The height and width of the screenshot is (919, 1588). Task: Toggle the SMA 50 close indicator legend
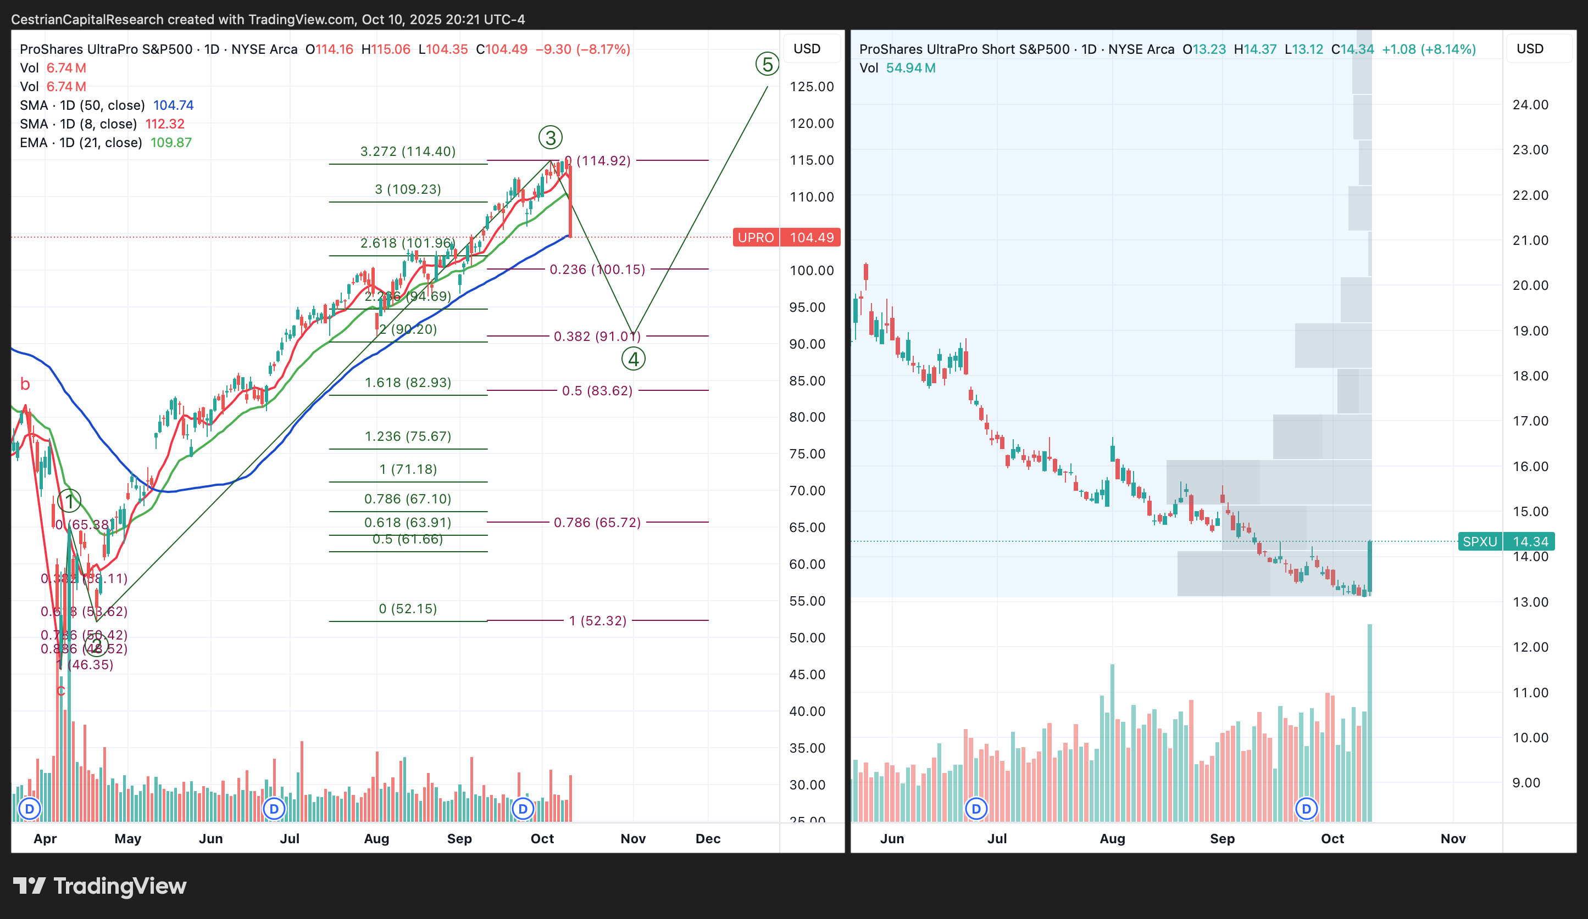pos(82,105)
